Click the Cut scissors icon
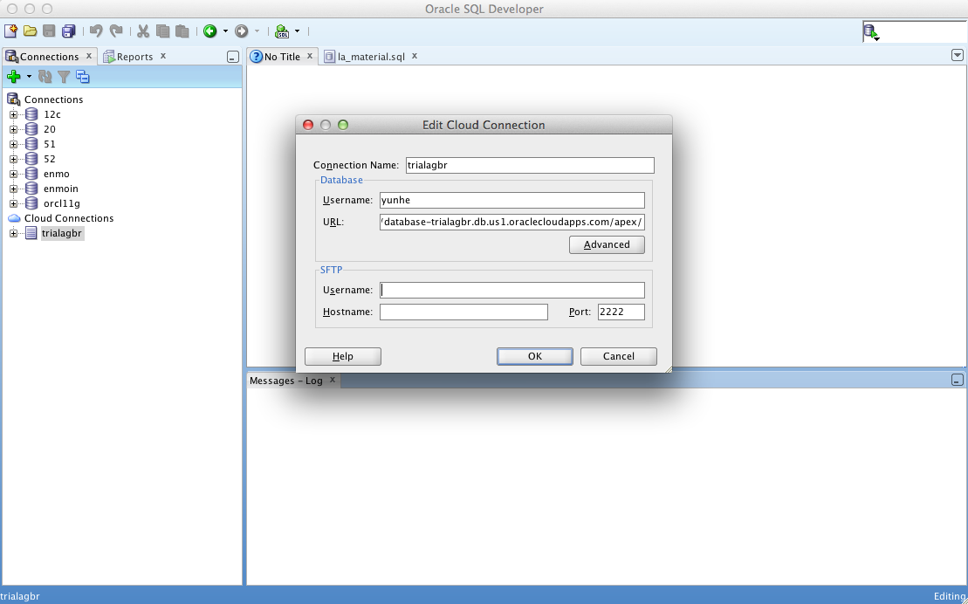 pyautogui.click(x=143, y=31)
